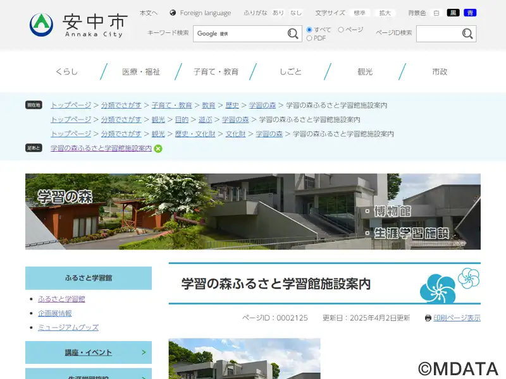Click the facility photo below the title
Image resolution: width=506 pixels, height=379 pixels.
(x=245, y=359)
